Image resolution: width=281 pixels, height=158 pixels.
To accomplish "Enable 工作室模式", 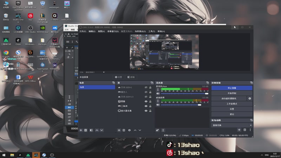I will pos(232,104).
